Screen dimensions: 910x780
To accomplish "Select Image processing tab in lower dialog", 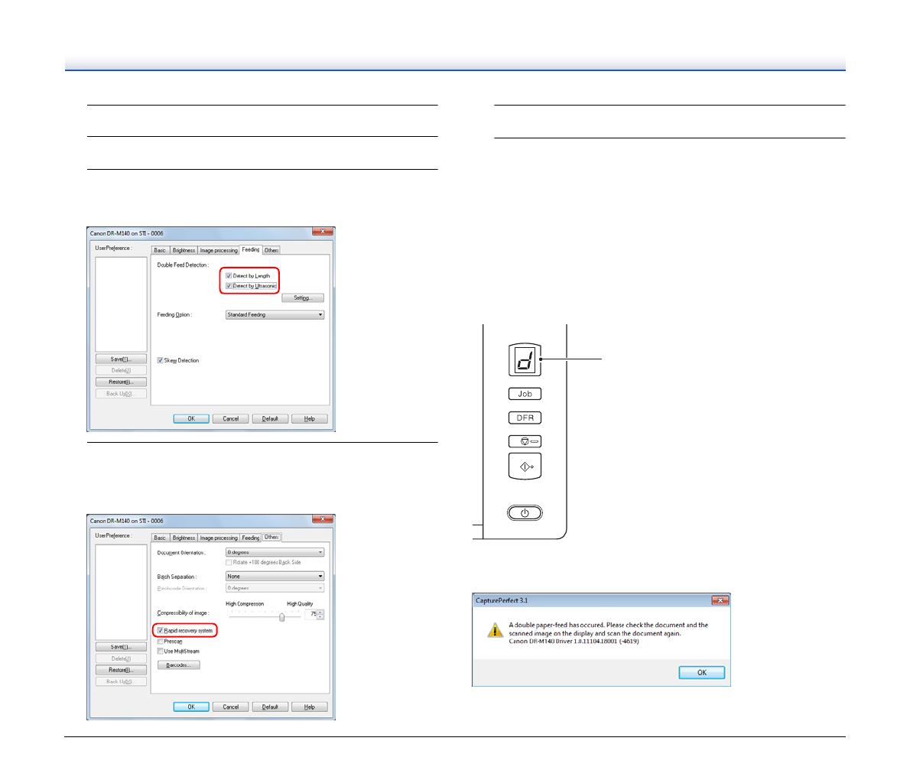I will [x=219, y=538].
